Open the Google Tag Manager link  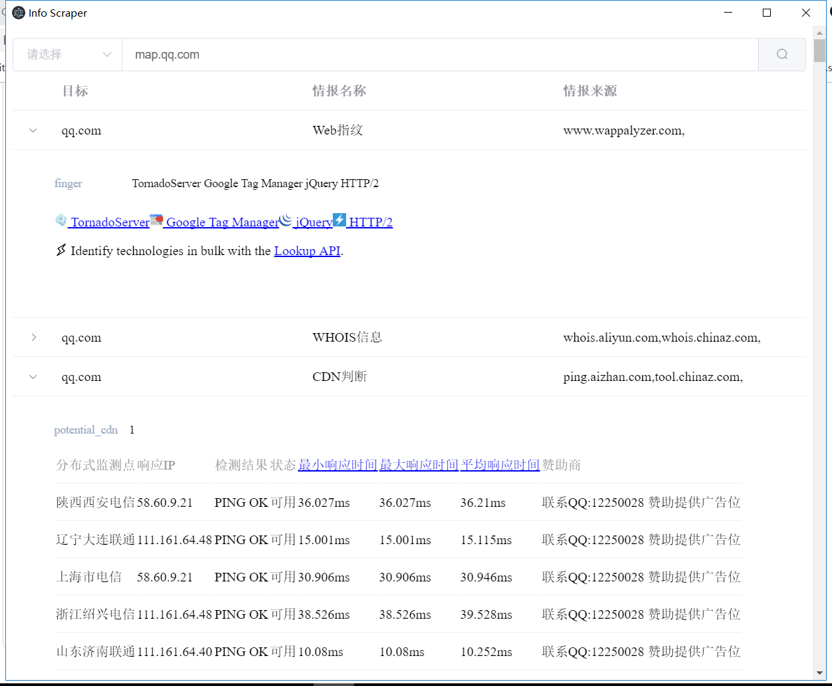(x=222, y=222)
